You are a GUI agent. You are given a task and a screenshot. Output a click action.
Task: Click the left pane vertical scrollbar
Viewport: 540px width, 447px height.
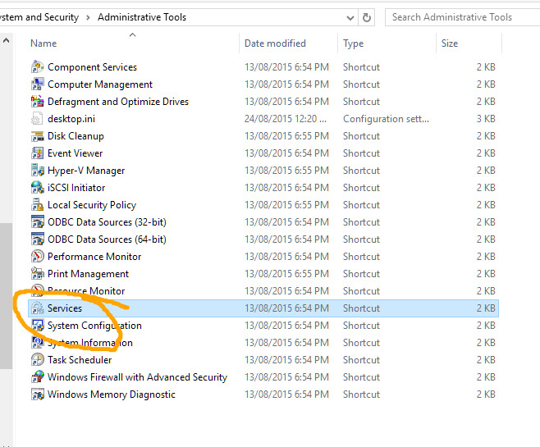coord(6,295)
